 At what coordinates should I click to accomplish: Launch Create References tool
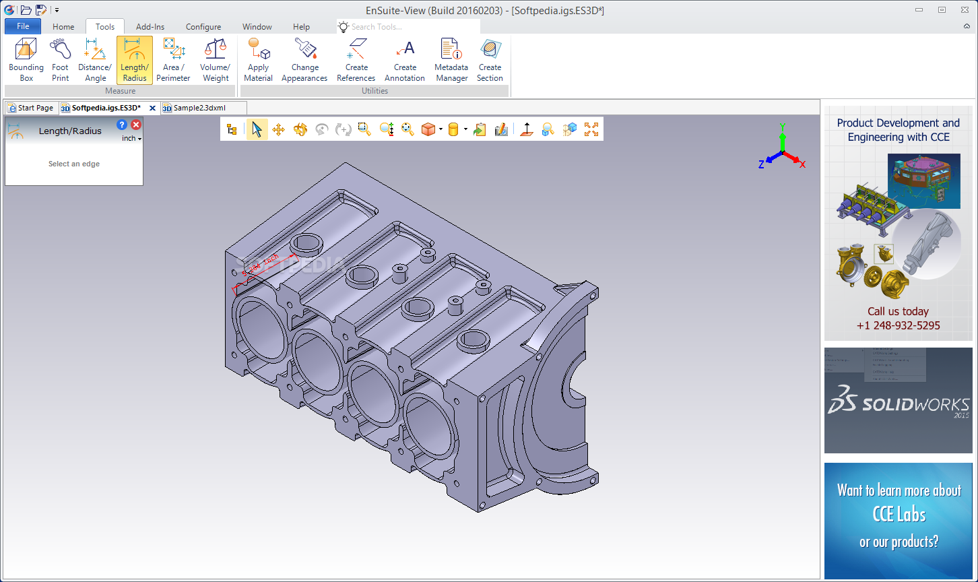(x=356, y=60)
